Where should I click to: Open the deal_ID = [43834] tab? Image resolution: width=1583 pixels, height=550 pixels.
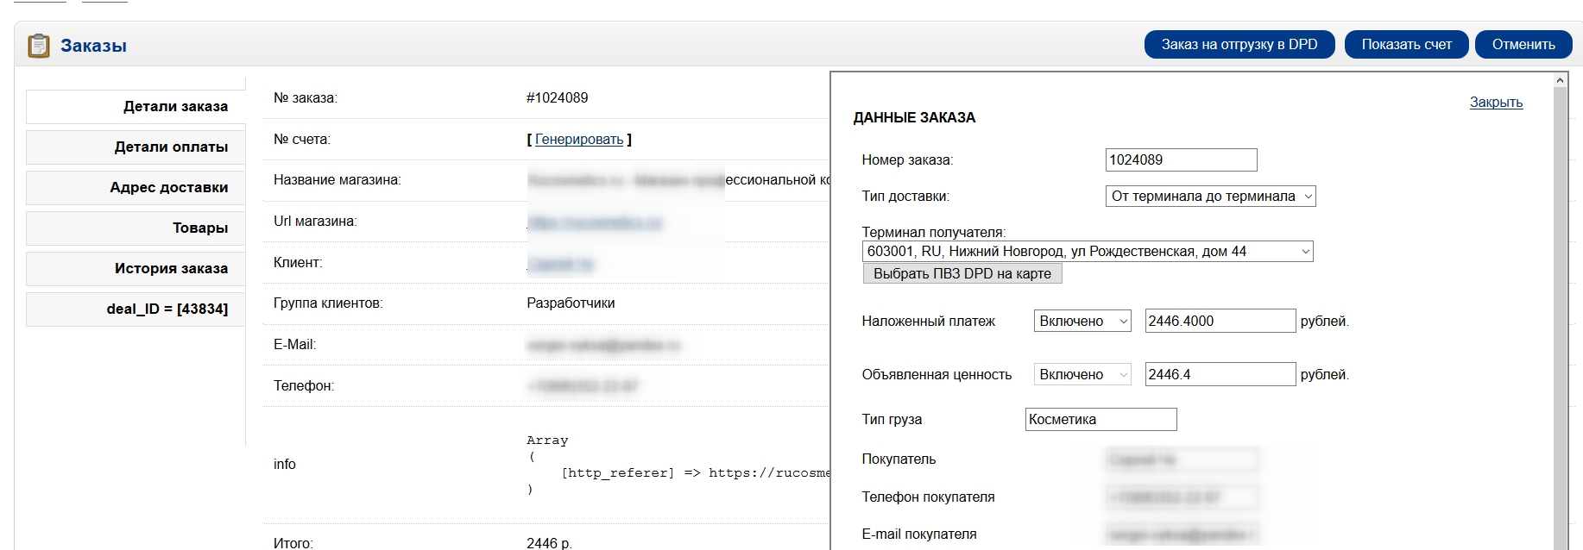point(136,309)
